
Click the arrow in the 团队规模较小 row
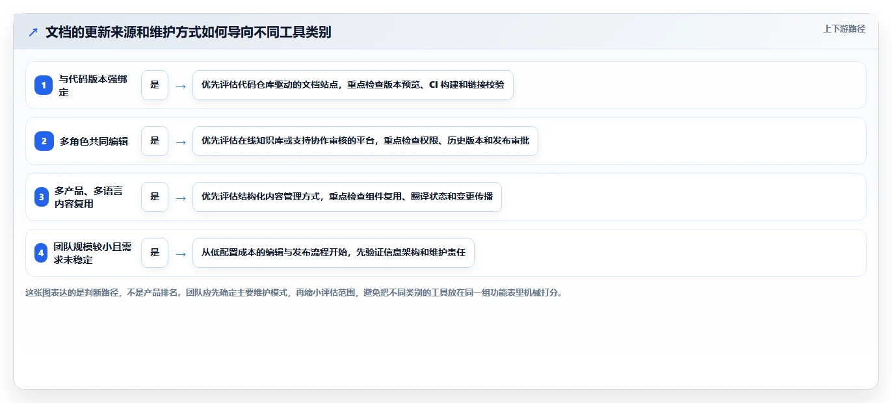click(181, 253)
